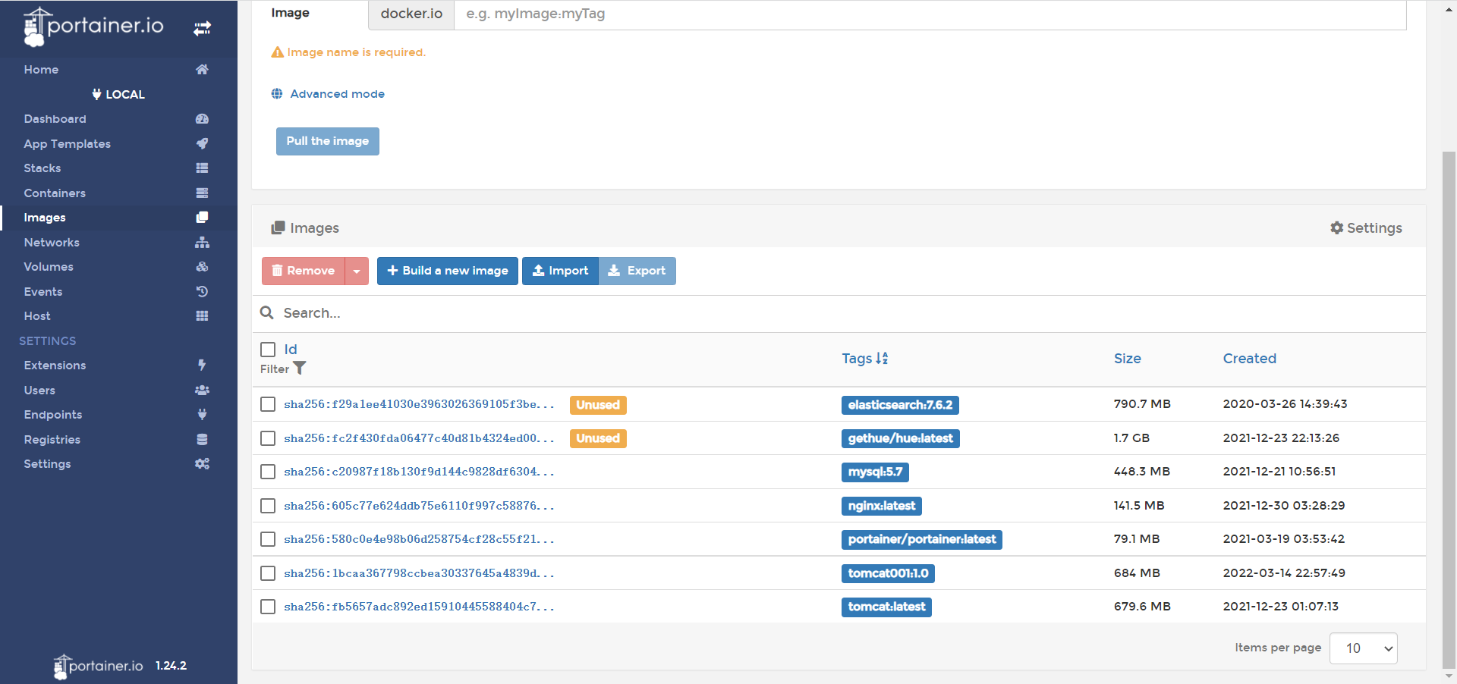Click the Export button
The image size is (1457, 684).
click(x=637, y=271)
